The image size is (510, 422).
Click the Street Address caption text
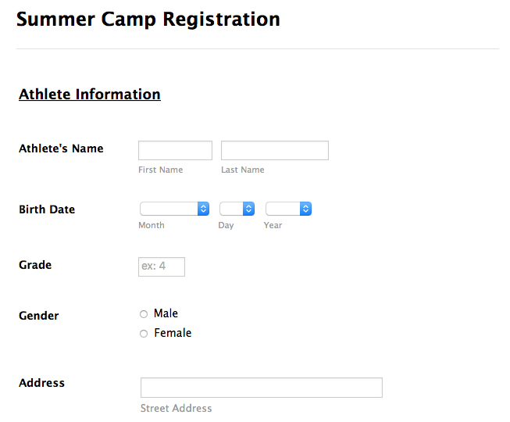tap(176, 408)
